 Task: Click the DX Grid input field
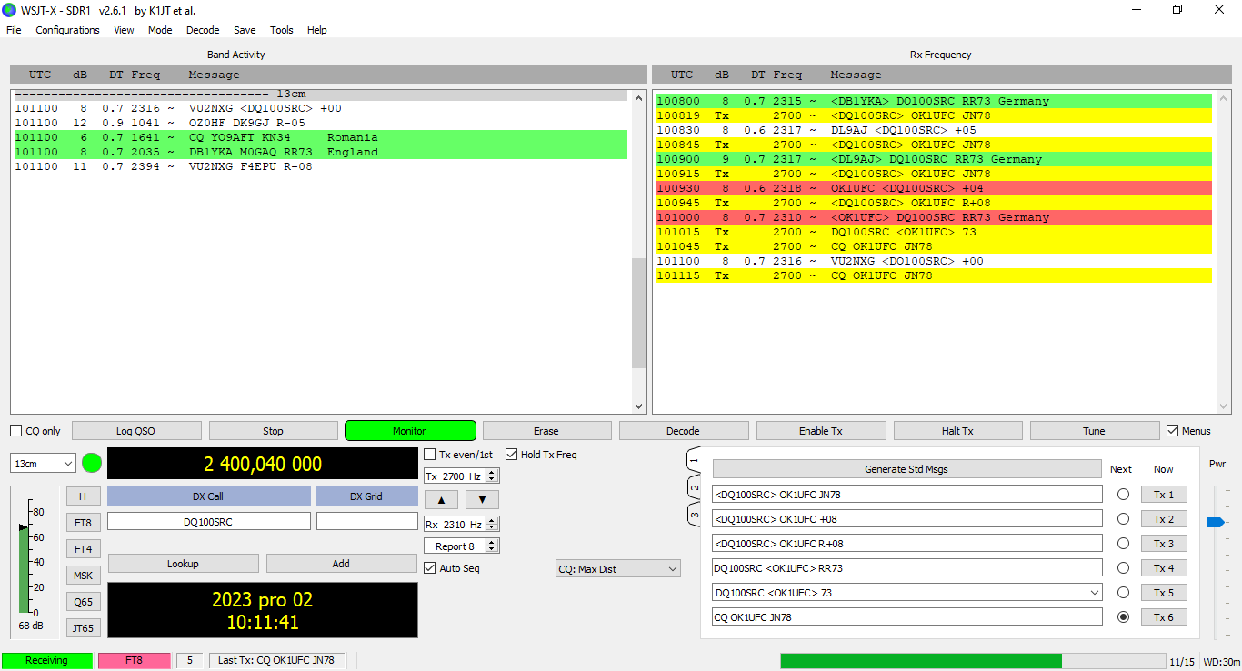[366, 522]
